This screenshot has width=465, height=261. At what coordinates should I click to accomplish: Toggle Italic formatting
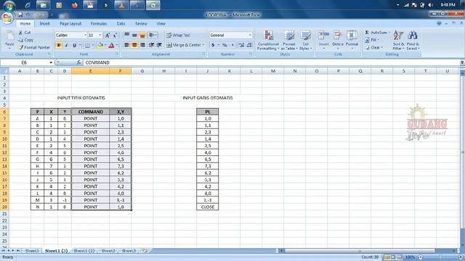coord(66,45)
